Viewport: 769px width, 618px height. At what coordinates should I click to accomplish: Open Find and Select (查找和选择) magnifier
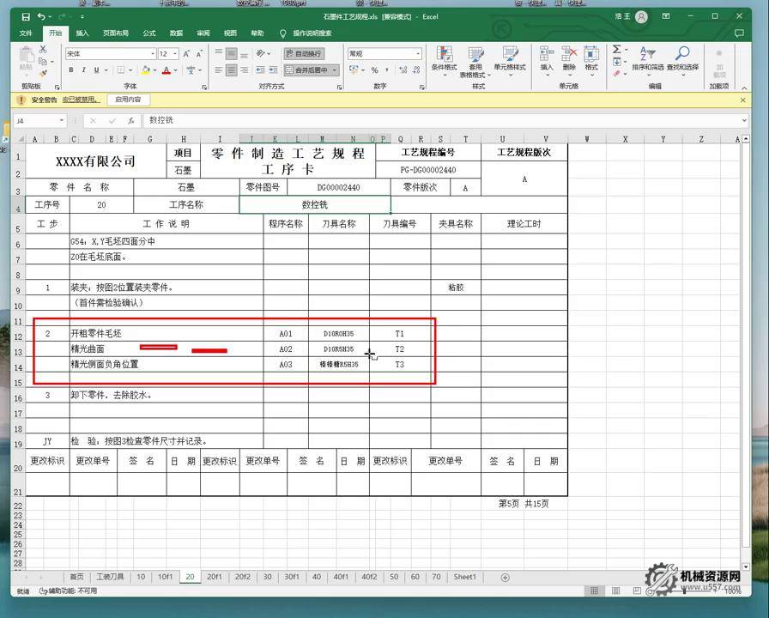(682, 57)
